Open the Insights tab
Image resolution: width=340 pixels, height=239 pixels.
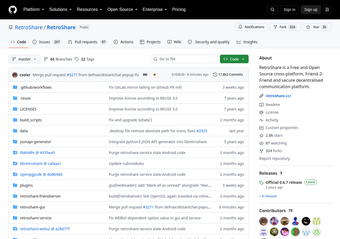247,42
